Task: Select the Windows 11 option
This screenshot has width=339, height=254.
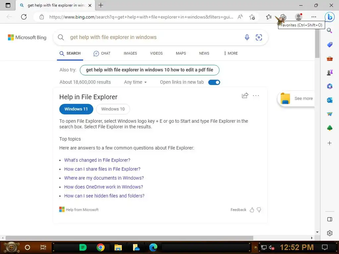Action: pyautogui.click(x=76, y=109)
